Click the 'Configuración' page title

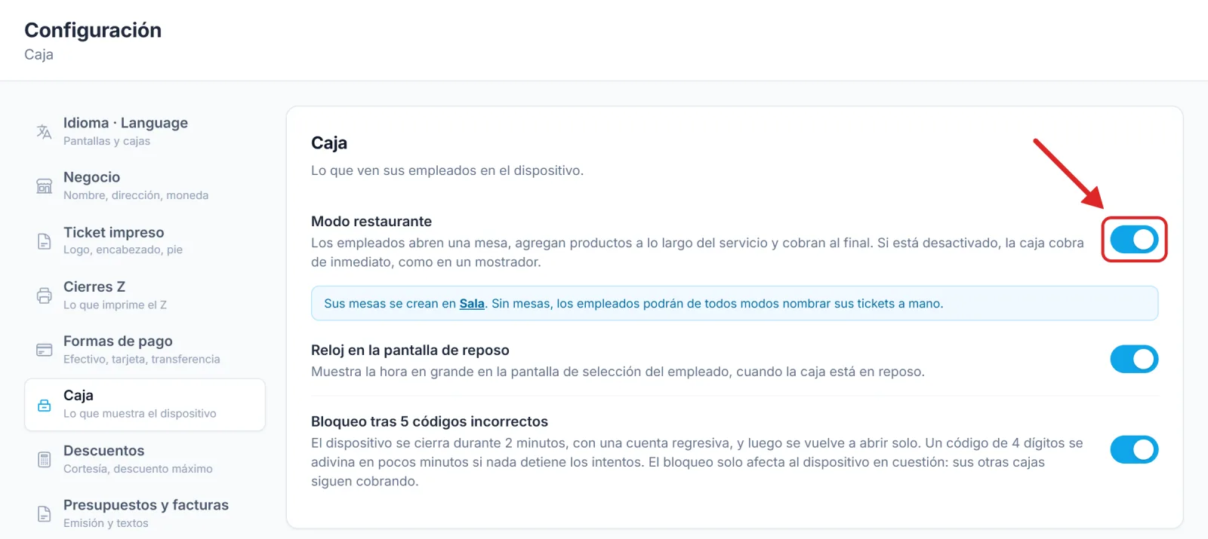pos(93,30)
